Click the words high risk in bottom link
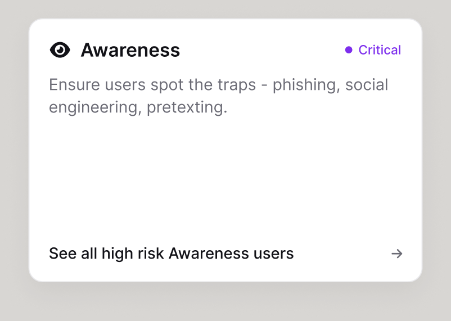This screenshot has height=321, width=451. pos(133,254)
